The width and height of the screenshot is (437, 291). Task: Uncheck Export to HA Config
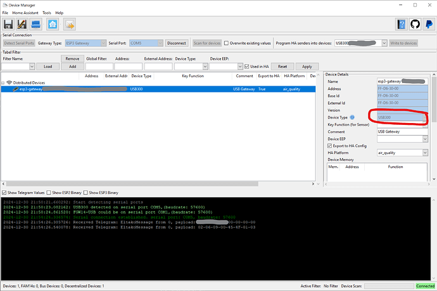(x=329, y=146)
